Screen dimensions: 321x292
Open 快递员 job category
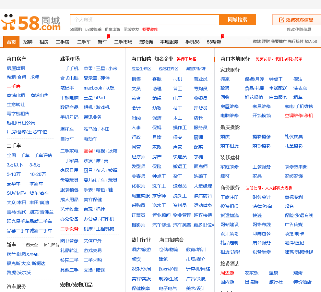(180, 157)
